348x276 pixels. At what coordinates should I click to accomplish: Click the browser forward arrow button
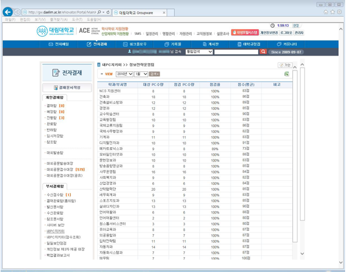(17, 12)
